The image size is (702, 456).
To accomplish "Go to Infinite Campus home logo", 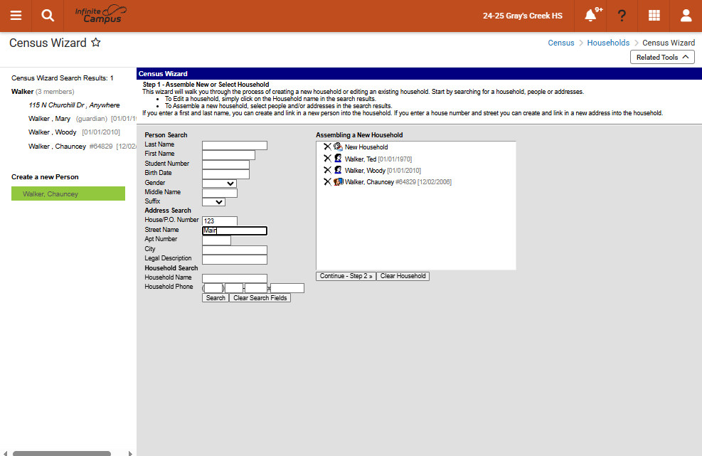I will 101,14.
